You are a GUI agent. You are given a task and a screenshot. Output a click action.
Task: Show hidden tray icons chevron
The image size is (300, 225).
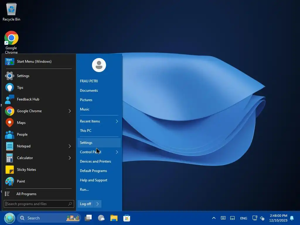(214, 218)
